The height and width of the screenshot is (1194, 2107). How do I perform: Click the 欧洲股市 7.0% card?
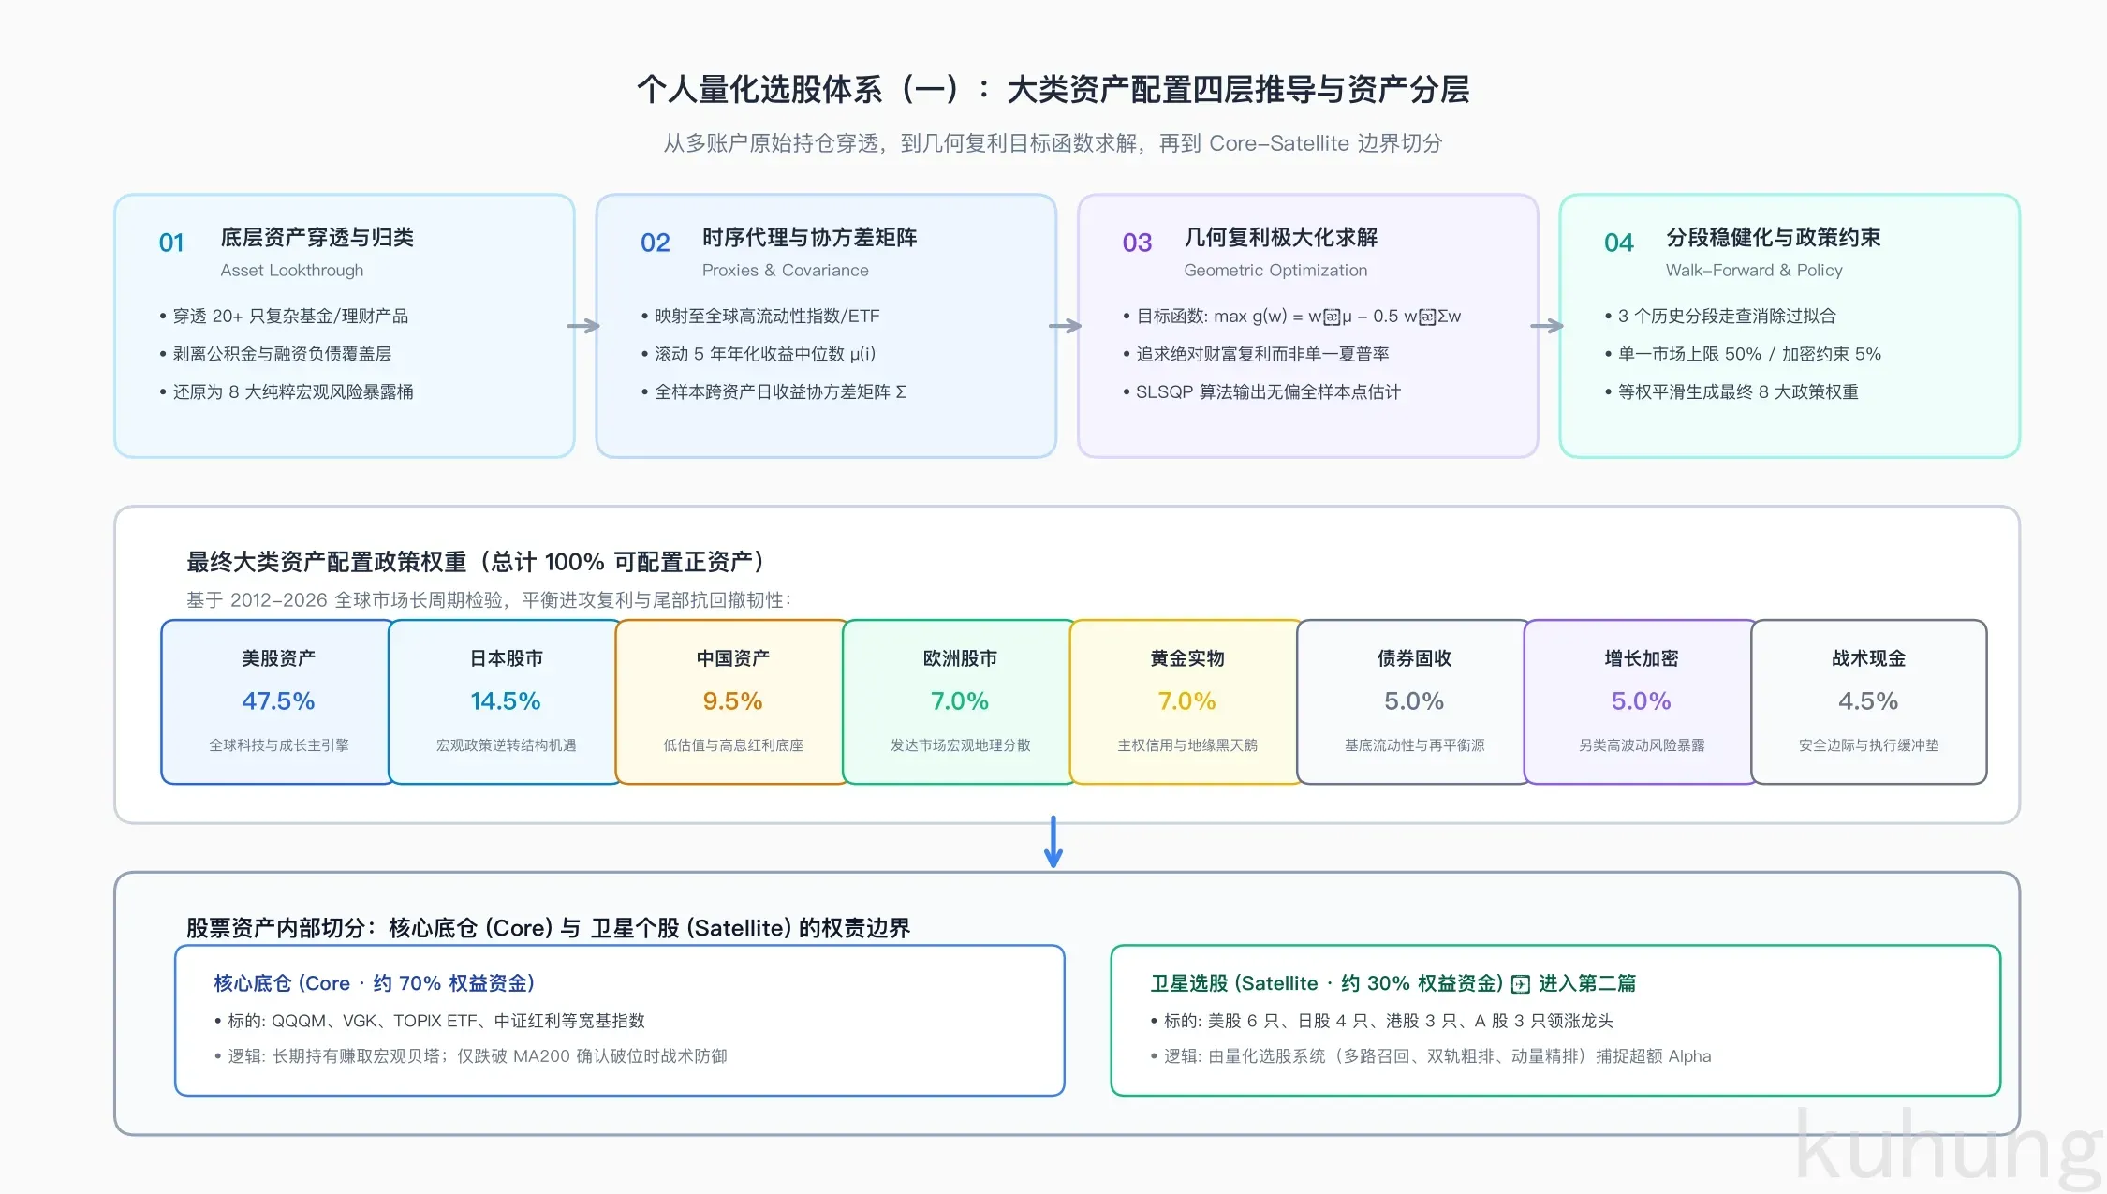960,701
